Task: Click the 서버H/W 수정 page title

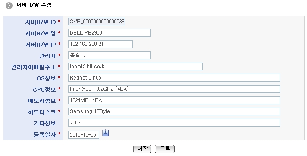Action: click(34, 5)
